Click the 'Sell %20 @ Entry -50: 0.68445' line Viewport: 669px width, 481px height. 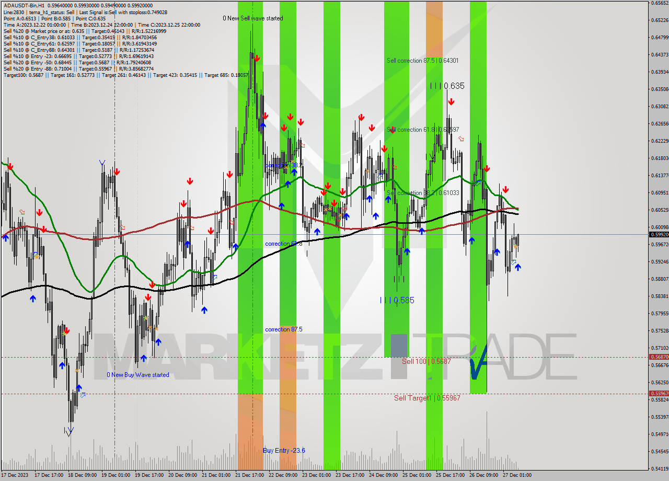pyautogui.click(x=78, y=63)
